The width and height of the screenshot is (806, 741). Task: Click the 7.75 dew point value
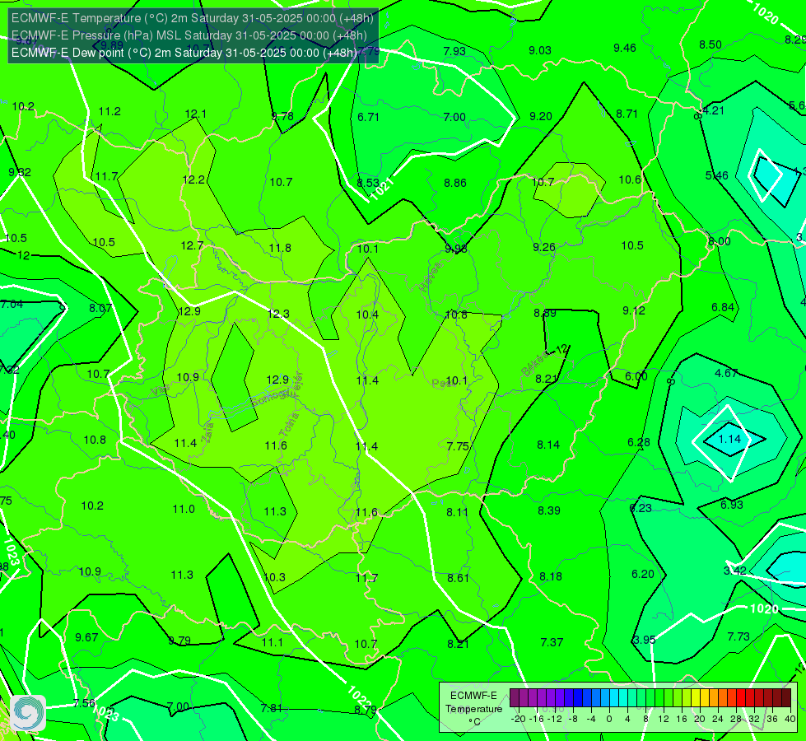(x=458, y=445)
